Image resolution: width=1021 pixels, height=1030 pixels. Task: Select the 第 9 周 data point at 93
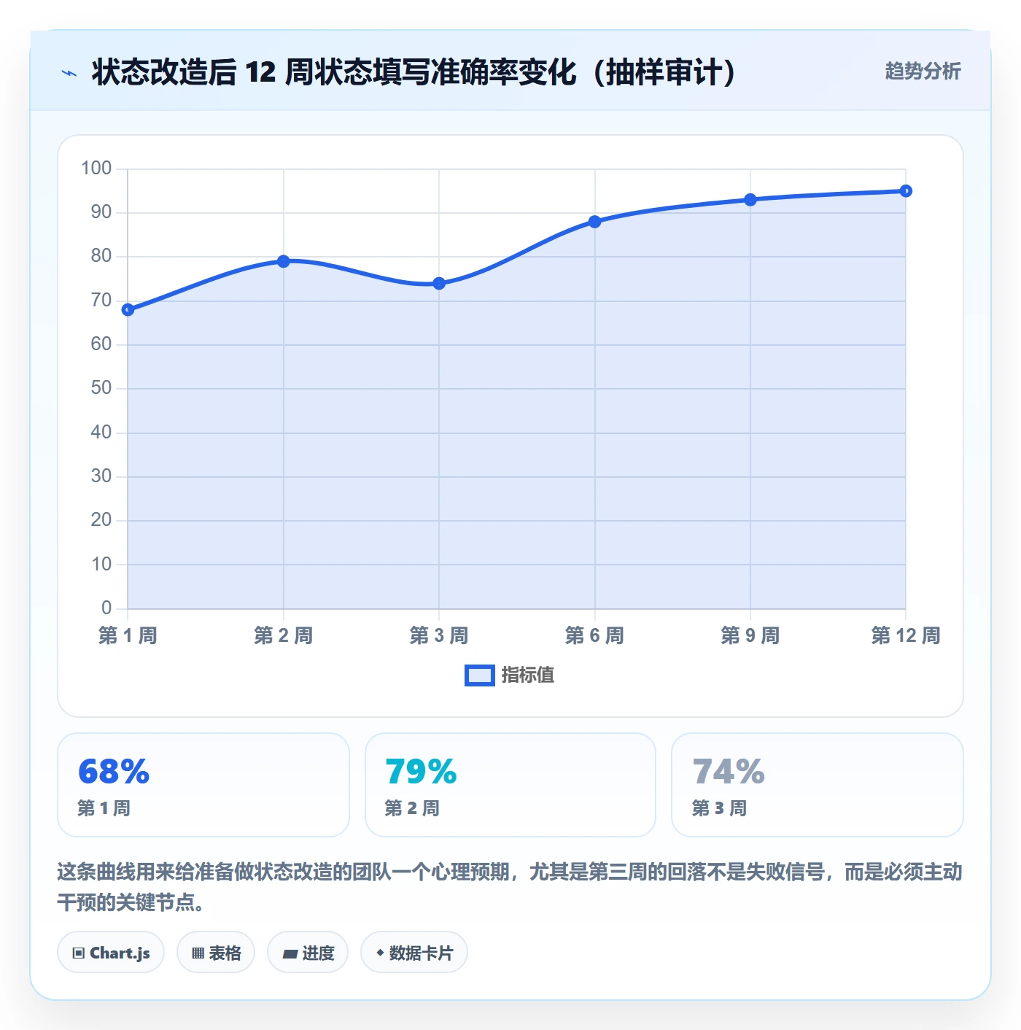click(x=750, y=200)
